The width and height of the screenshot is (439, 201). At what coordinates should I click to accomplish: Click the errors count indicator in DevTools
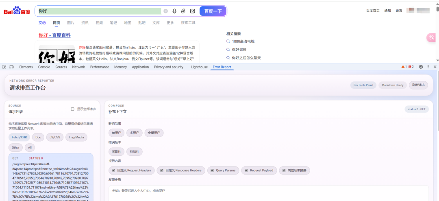click(411, 67)
